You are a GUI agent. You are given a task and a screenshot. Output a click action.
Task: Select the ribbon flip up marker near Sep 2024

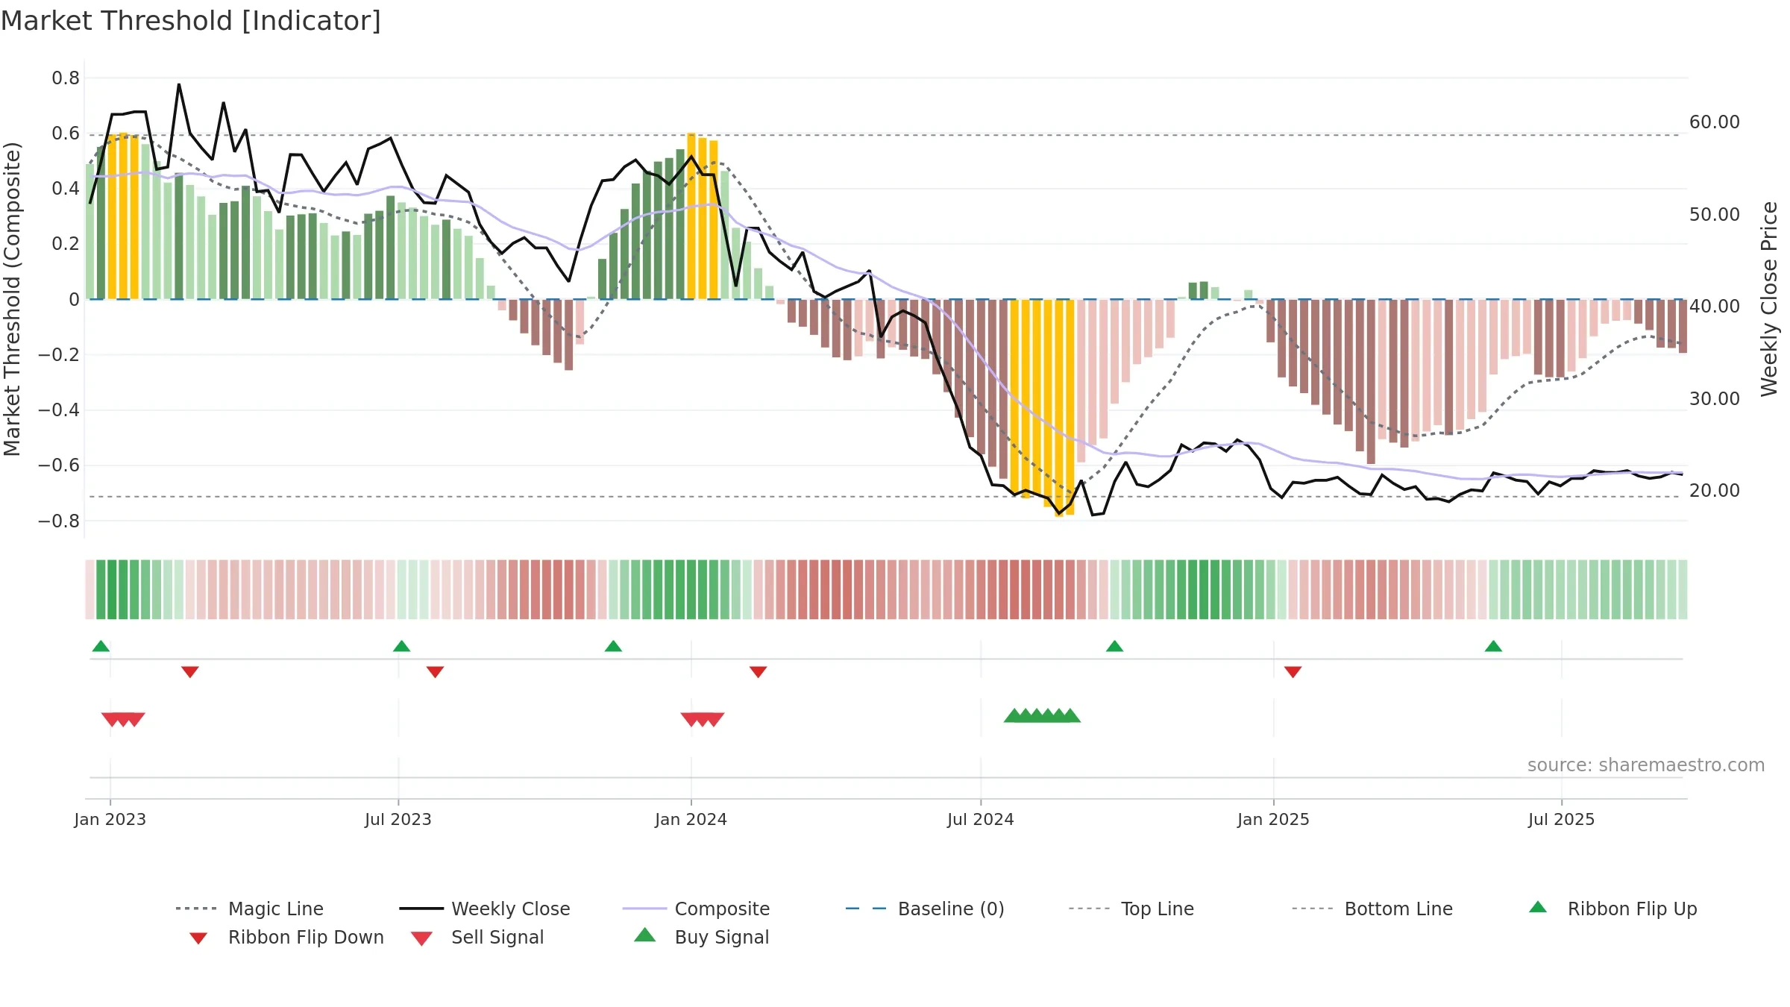[1114, 646]
